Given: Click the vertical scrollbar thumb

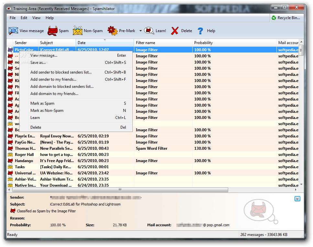Looking at the screenshot, I should coord(301,50).
